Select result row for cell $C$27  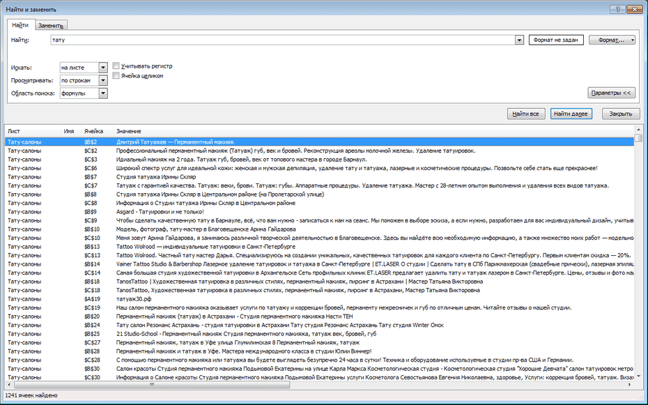319,342
